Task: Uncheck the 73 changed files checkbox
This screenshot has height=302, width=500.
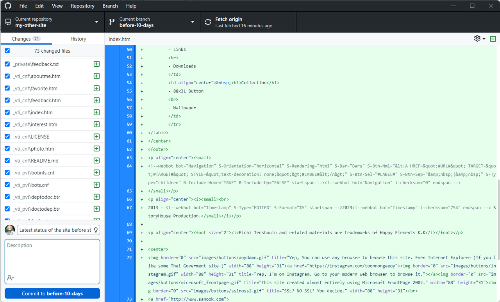Action: 7,51
